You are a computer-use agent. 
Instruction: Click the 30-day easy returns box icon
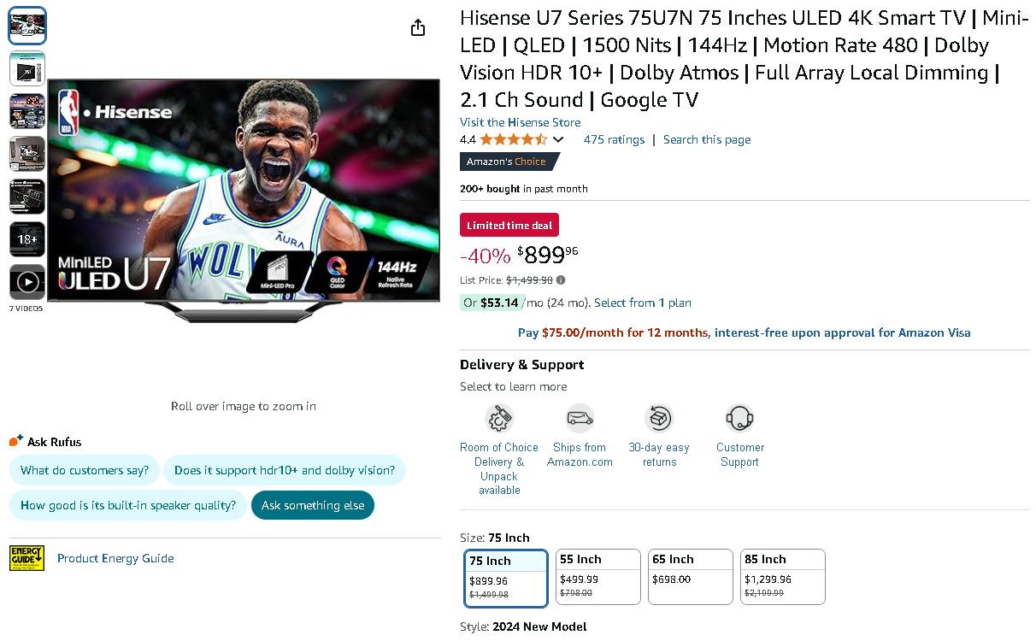pyautogui.click(x=658, y=418)
